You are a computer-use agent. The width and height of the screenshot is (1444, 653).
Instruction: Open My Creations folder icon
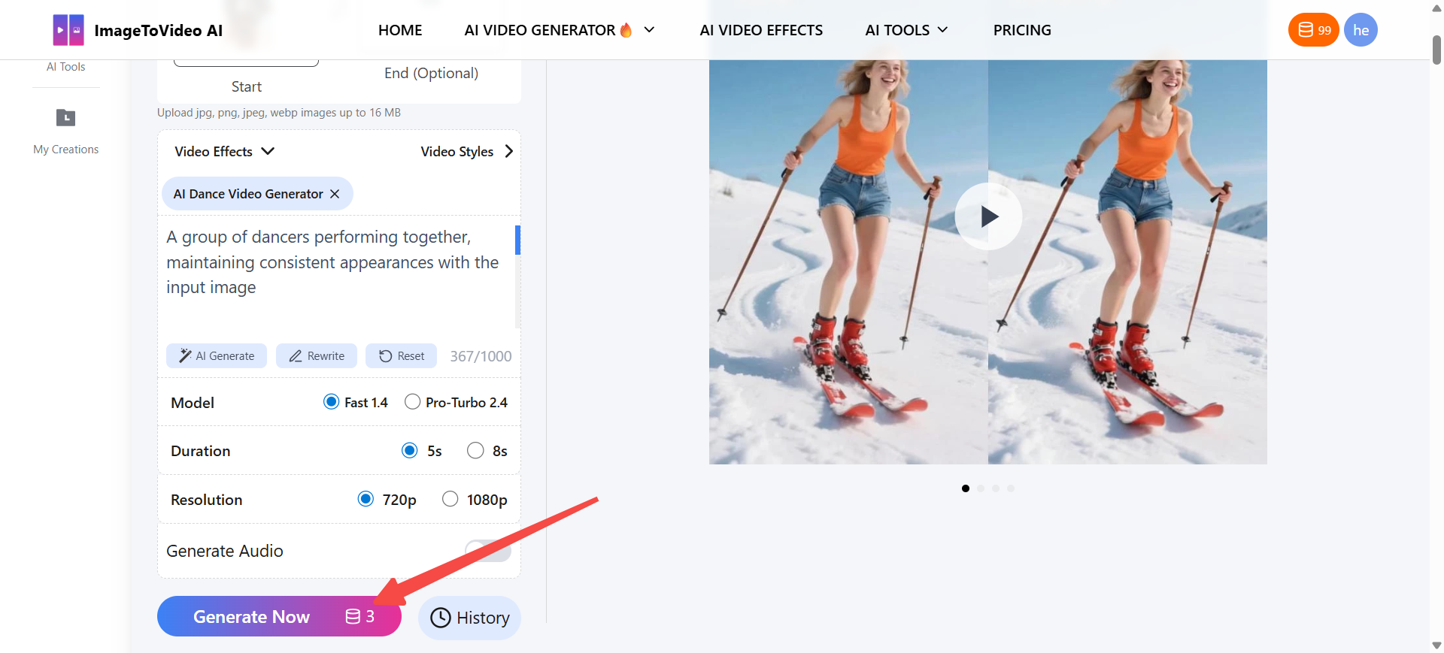[66, 117]
